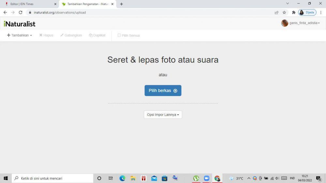
Task: Bookmark this page with the star icon
Action: click(284, 12)
